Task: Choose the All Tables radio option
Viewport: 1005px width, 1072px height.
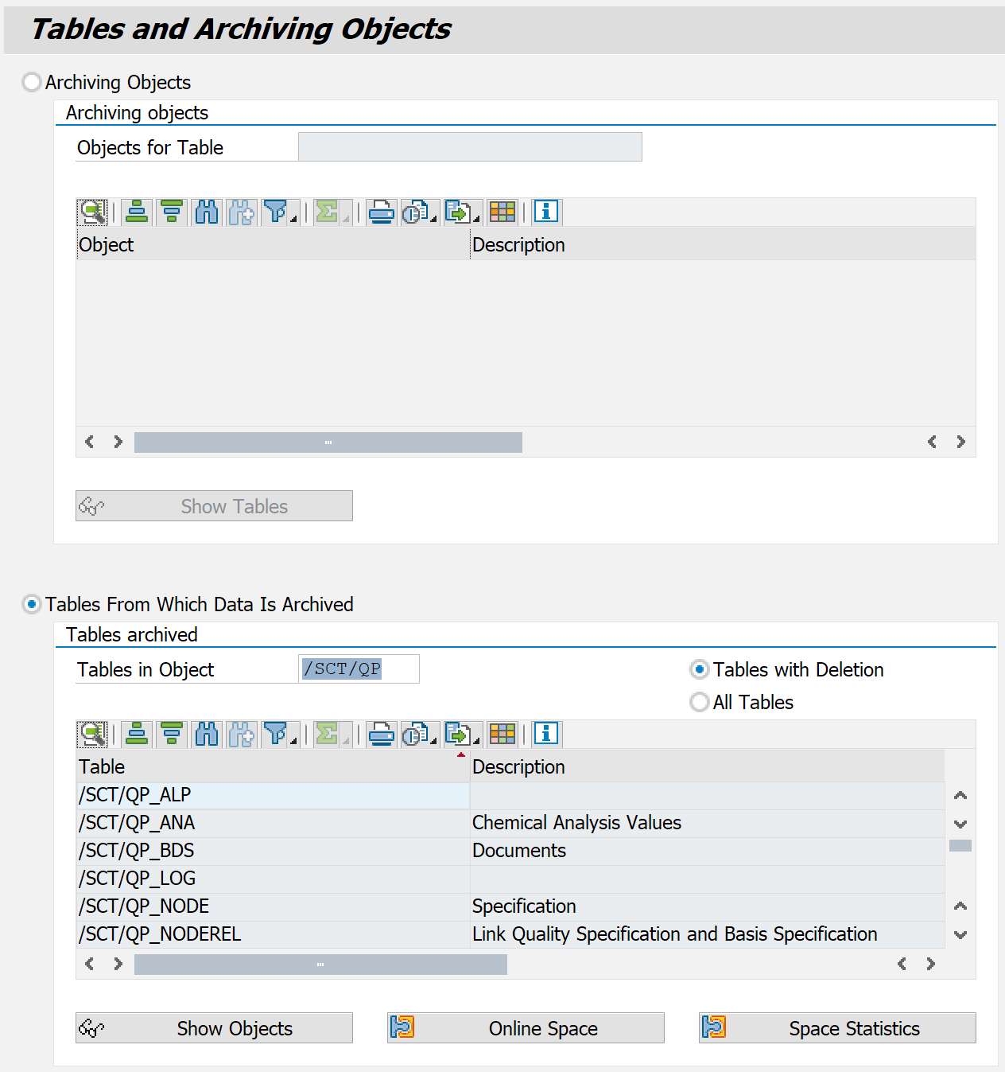Action: (700, 703)
